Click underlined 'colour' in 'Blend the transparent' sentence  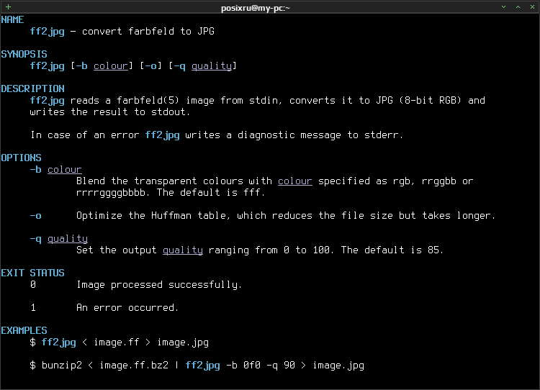tap(295, 181)
